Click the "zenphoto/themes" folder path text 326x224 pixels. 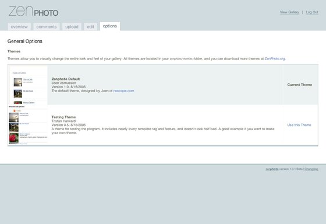181,59
